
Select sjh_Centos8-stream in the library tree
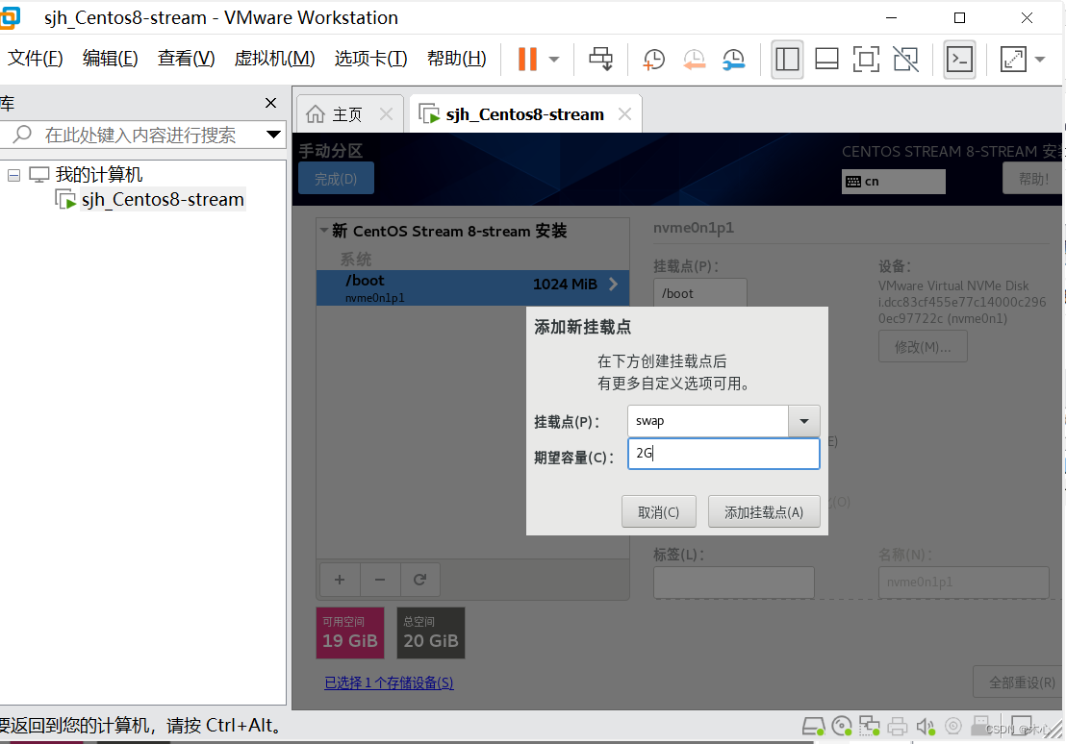pyautogui.click(x=163, y=200)
